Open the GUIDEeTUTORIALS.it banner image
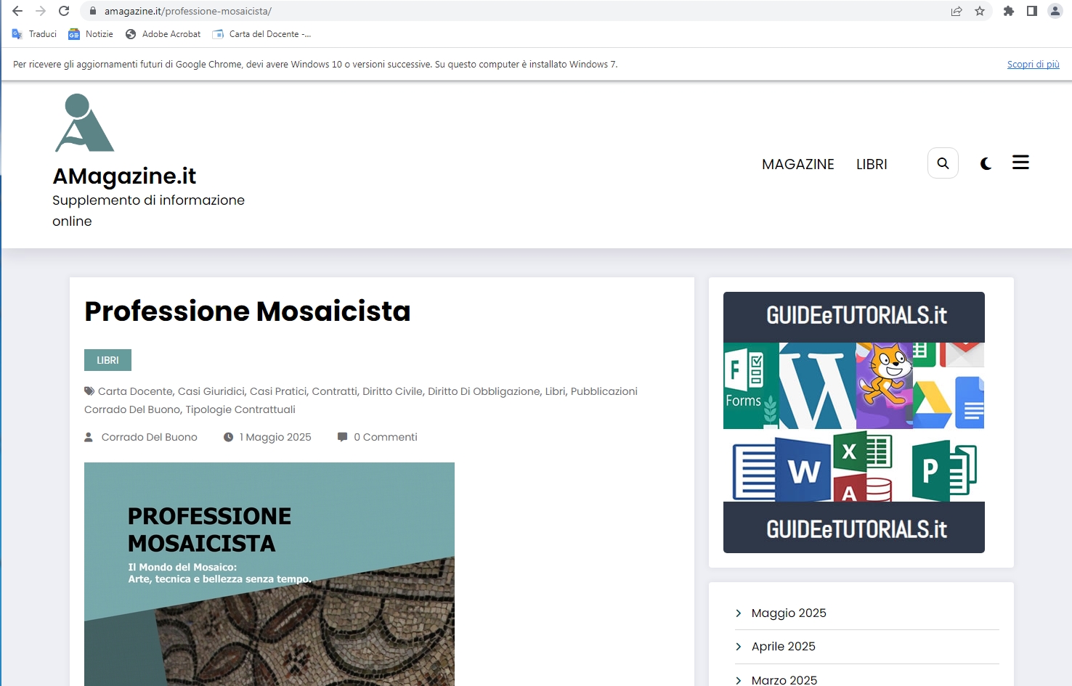The image size is (1072, 686). point(853,422)
